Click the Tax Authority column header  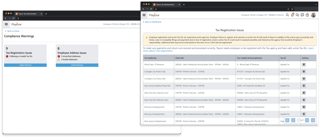(x=159, y=58)
